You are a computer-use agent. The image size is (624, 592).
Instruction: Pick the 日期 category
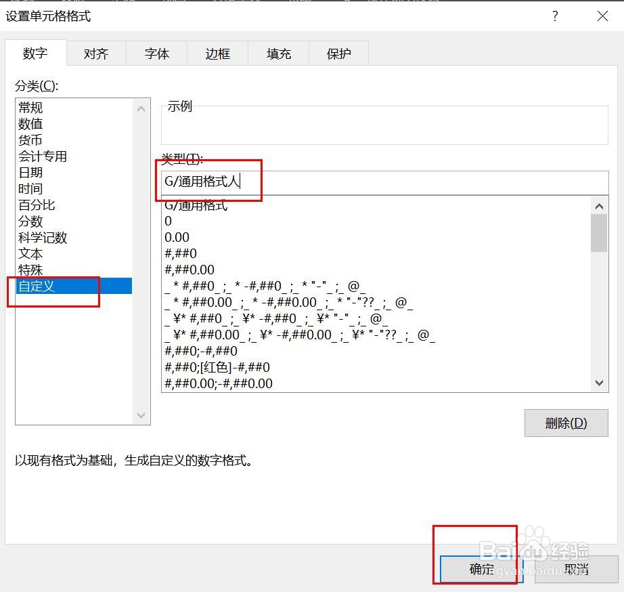[74, 173]
